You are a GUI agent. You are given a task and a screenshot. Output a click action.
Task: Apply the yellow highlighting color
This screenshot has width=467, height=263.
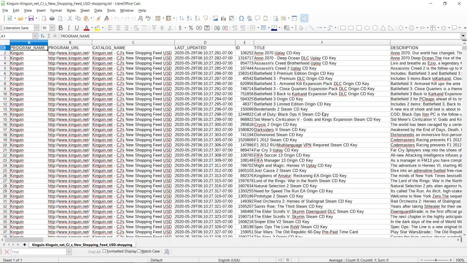(x=97, y=28)
